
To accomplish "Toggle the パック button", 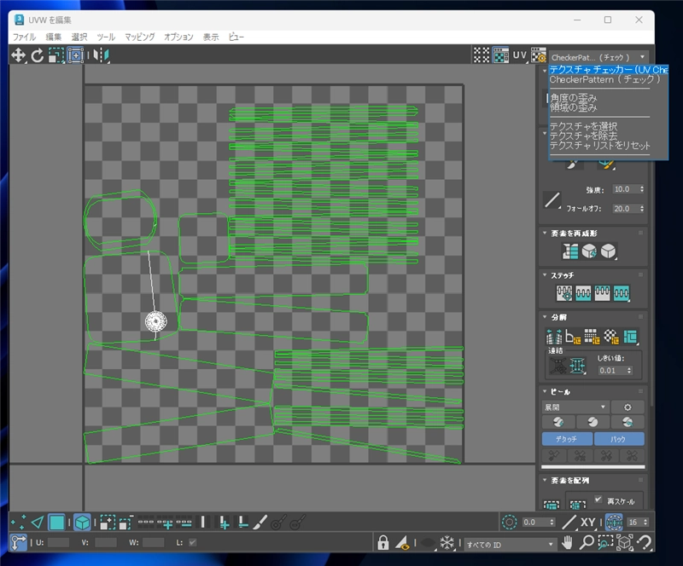I will point(619,439).
